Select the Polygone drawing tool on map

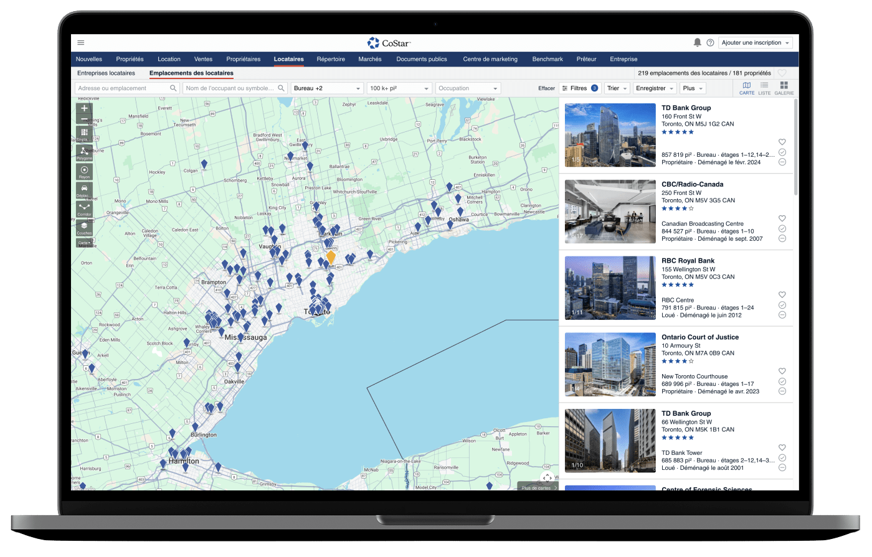pyautogui.click(x=84, y=152)
